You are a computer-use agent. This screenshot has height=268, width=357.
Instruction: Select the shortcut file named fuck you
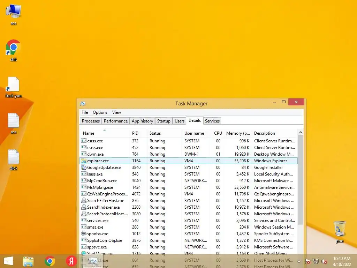[x=14, y=87]
